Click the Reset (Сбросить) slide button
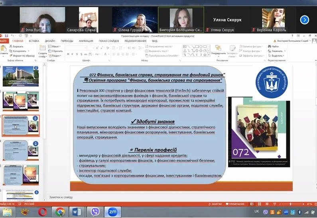This screenshot has width=317, height=218. point(56,51)
